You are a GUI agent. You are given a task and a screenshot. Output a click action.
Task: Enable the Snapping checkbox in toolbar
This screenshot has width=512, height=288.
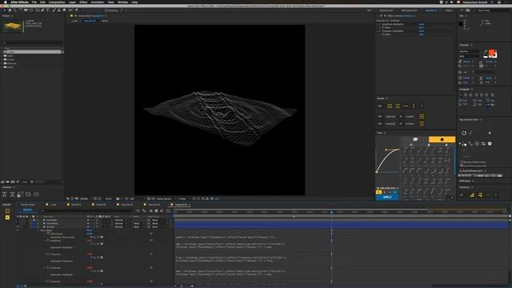coord(106,10)
